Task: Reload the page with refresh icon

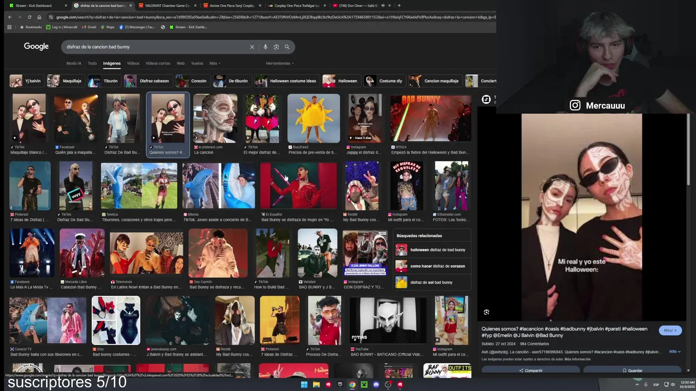Action: tap(29, 17)
